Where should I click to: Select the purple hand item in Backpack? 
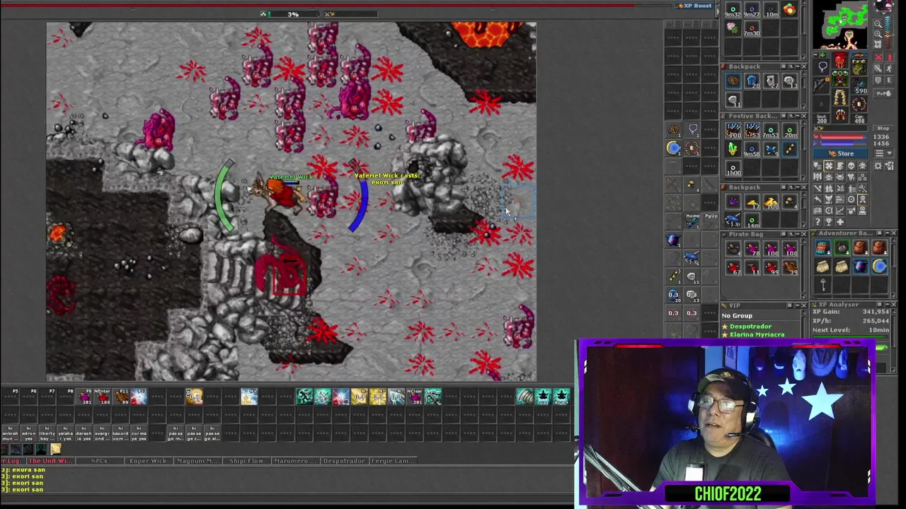pos(733,202)
